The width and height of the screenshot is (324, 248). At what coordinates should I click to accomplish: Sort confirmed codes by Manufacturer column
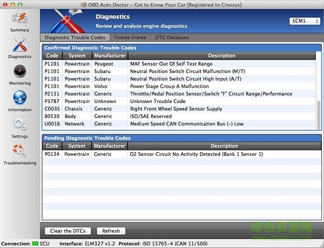pyautogui.click(x=110, y=56)
